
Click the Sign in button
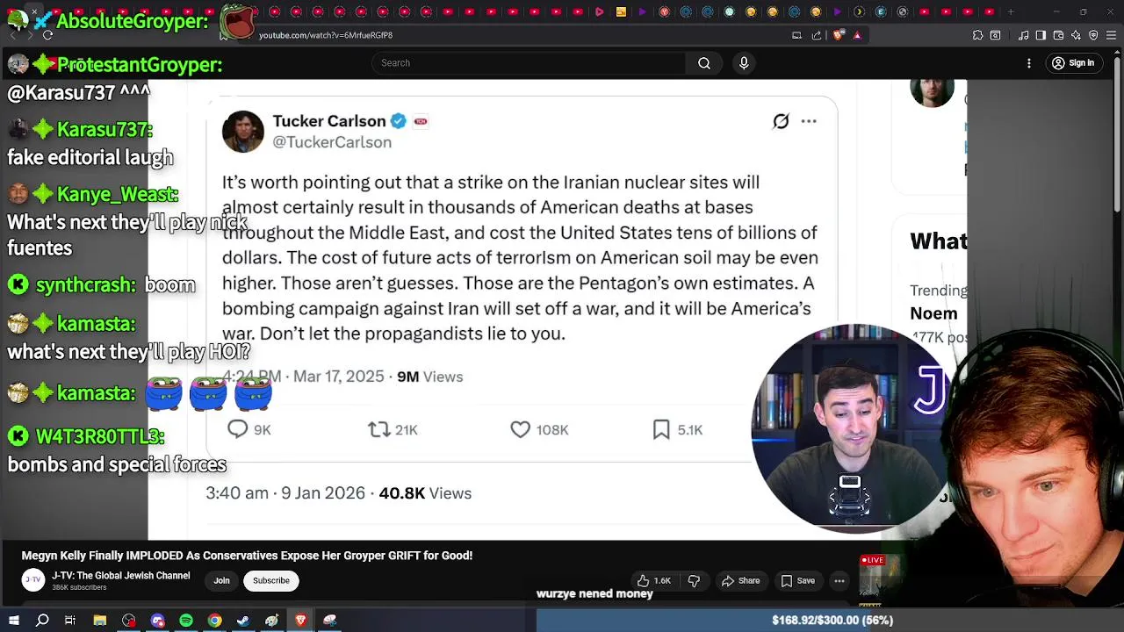(1073, 63)
